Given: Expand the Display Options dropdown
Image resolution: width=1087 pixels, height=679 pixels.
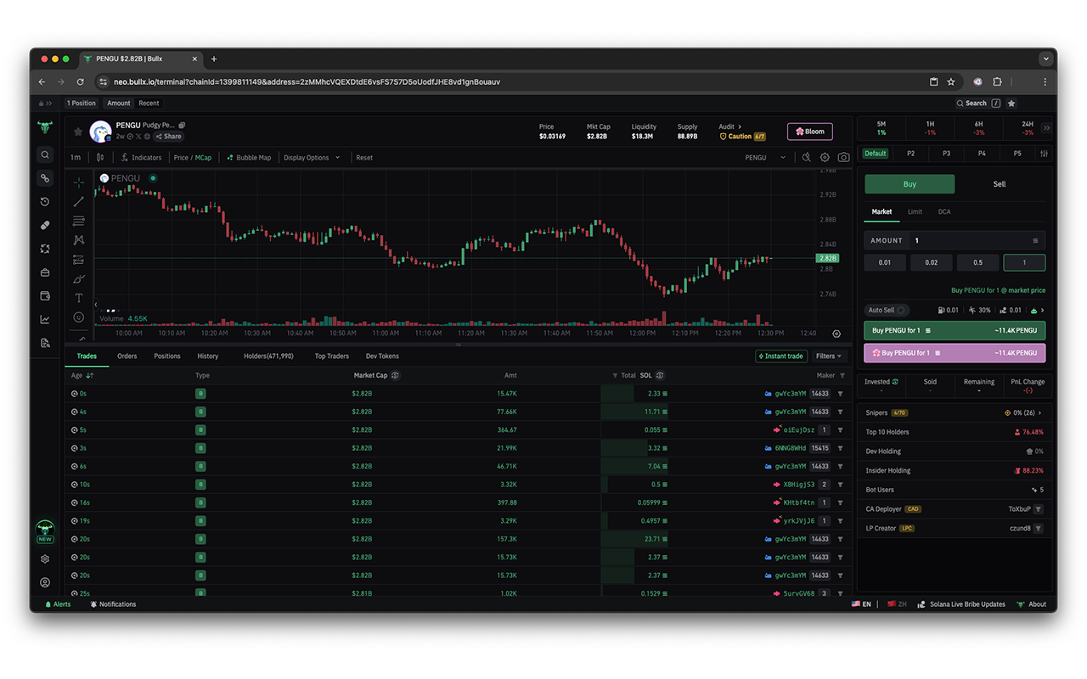Looking at the screenshot, I should 312,158.
